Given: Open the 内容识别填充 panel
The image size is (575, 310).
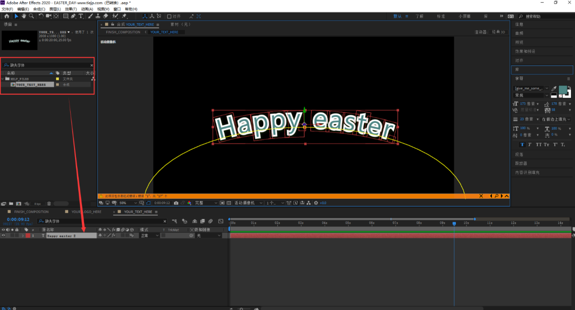Looking at the screenshot, I should click(527, 173).
